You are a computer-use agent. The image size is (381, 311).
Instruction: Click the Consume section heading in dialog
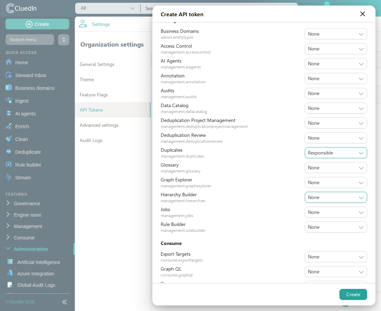tap(171, 243)
